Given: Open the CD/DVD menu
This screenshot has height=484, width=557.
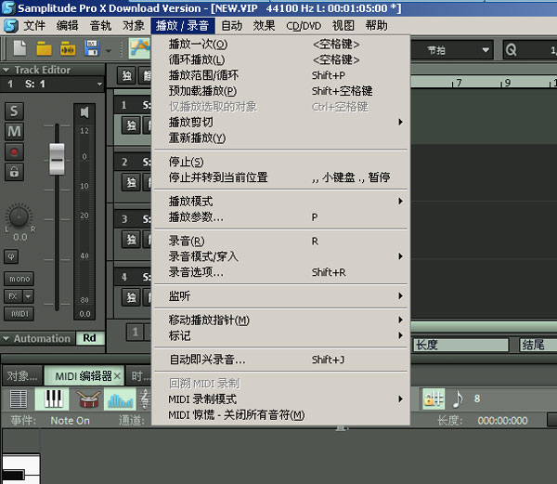Looking at the screenshot, I should tap(304, 26).
